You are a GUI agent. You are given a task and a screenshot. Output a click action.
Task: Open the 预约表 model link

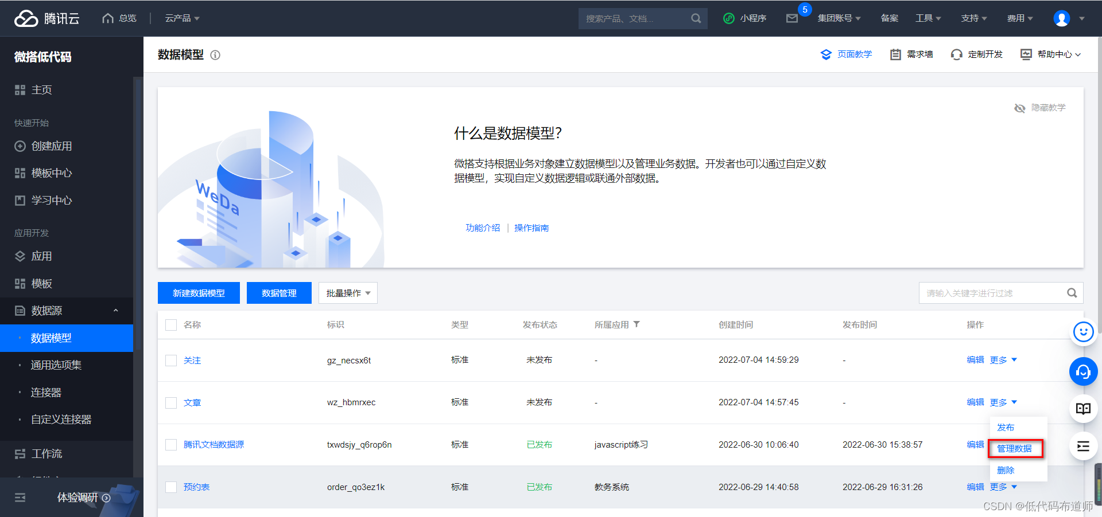[196, 487]
